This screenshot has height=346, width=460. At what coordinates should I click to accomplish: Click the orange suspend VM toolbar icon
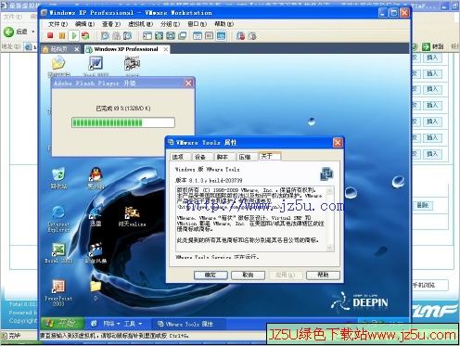point(62,36)
